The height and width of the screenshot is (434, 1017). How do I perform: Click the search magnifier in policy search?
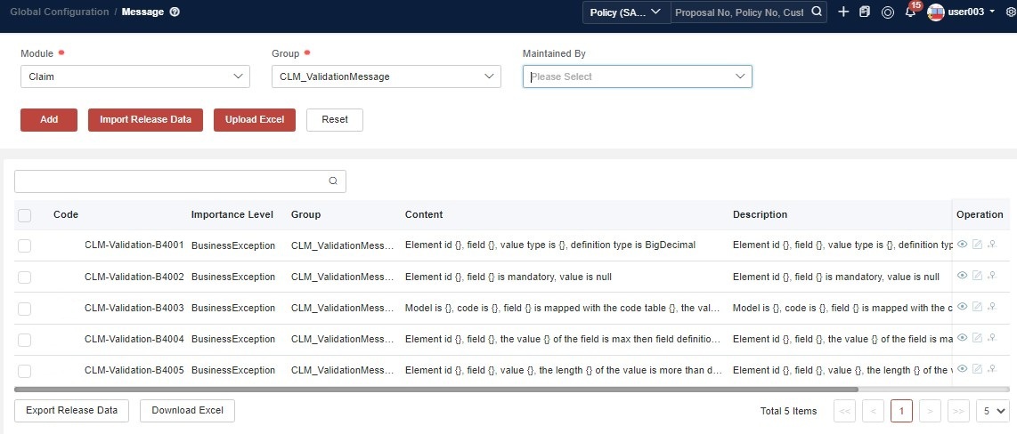[x=816, y=12]
